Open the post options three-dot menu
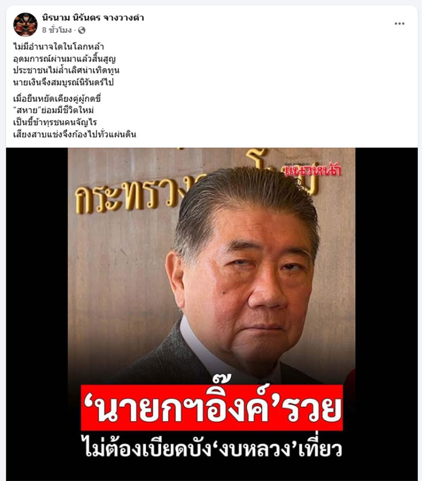 [x=399, y=24]
